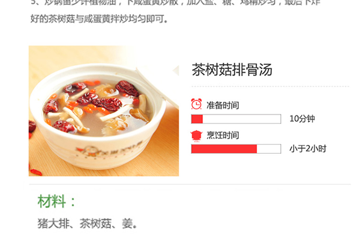Click the 10分钟 duration text
The width and height of the screenshot is (358, 238).
302,119
